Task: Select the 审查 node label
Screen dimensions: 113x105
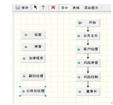Action: pyautogui.click(x=38, y=46)
